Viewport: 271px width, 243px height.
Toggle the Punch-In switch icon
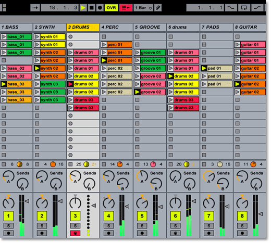click(231, 8)
